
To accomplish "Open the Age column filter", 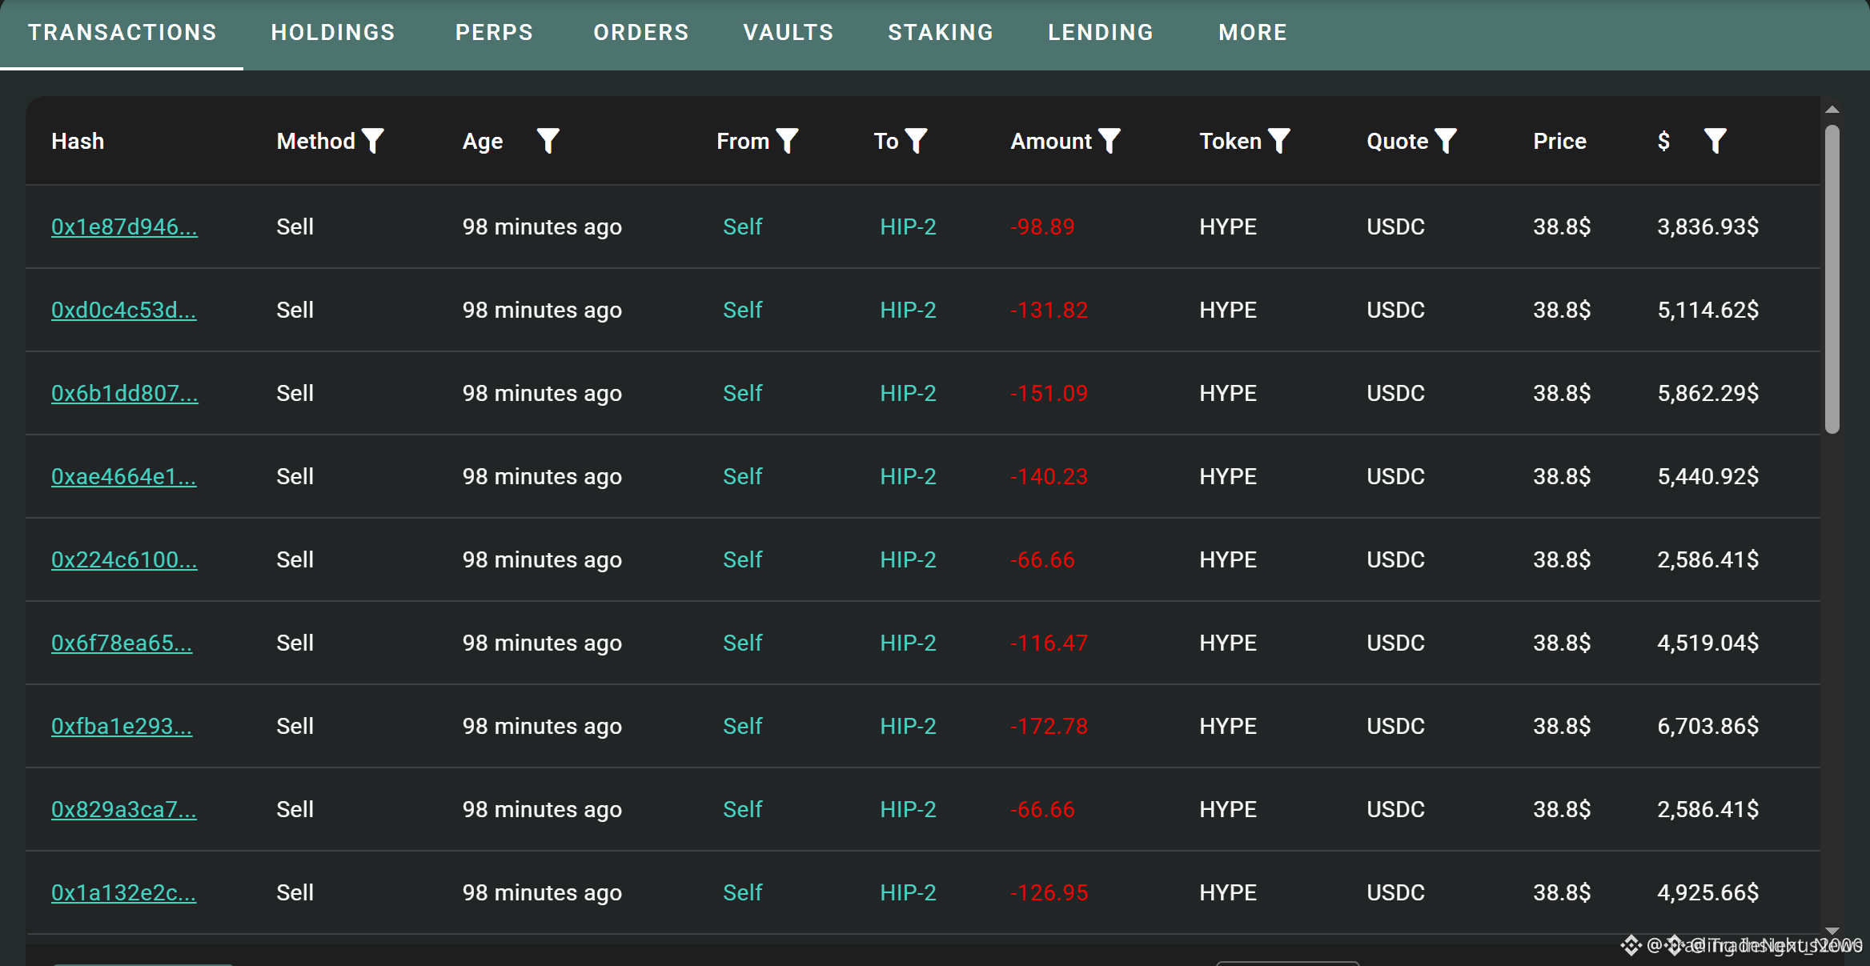I will [x=548, y=141].
